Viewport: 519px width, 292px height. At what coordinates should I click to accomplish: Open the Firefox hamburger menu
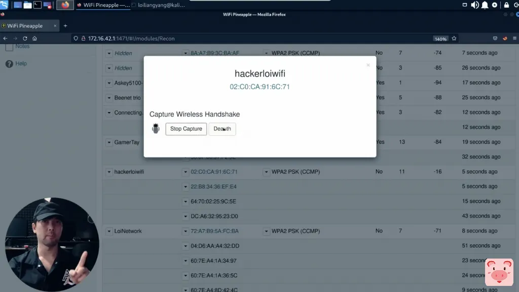coord(514,39)
